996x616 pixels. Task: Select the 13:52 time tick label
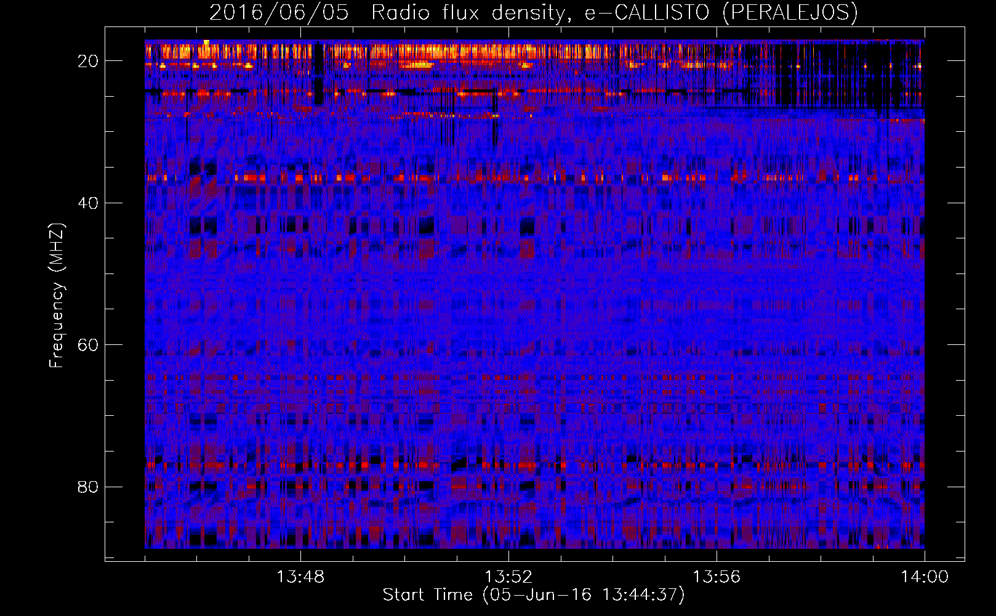(508, 577)
